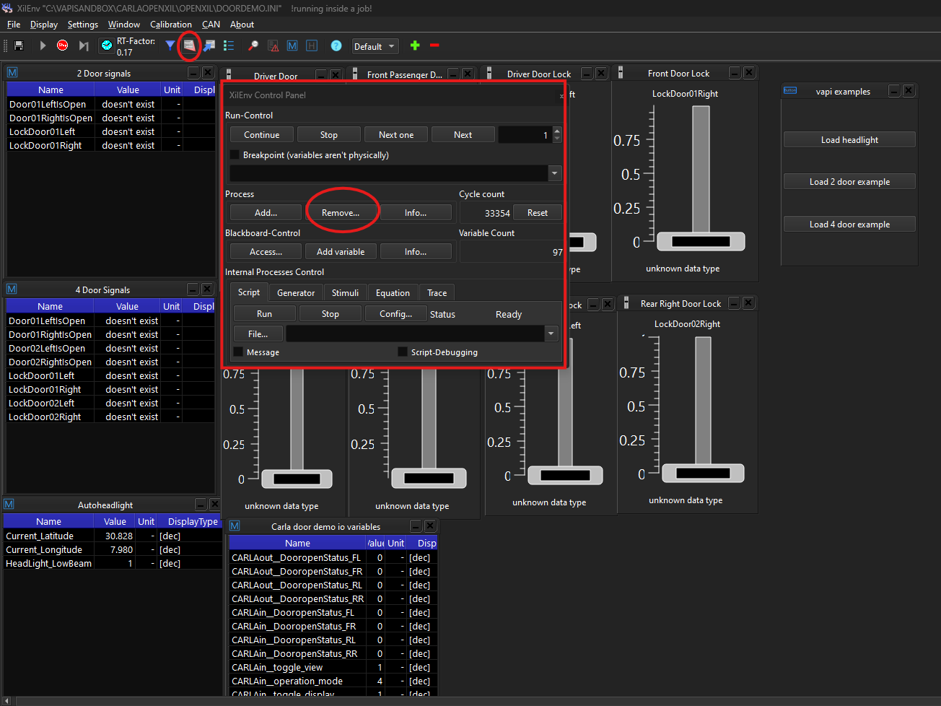
Task: Open the Calibration menu
Action: 170,25
